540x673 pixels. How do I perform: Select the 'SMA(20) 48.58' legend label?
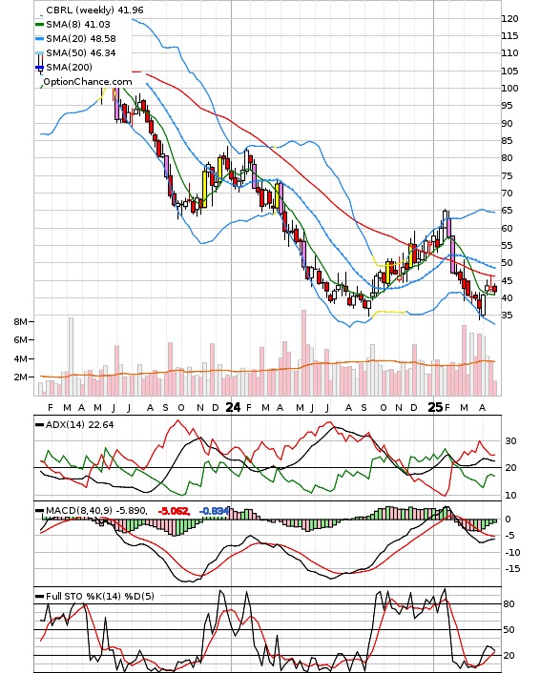[81, 39]
